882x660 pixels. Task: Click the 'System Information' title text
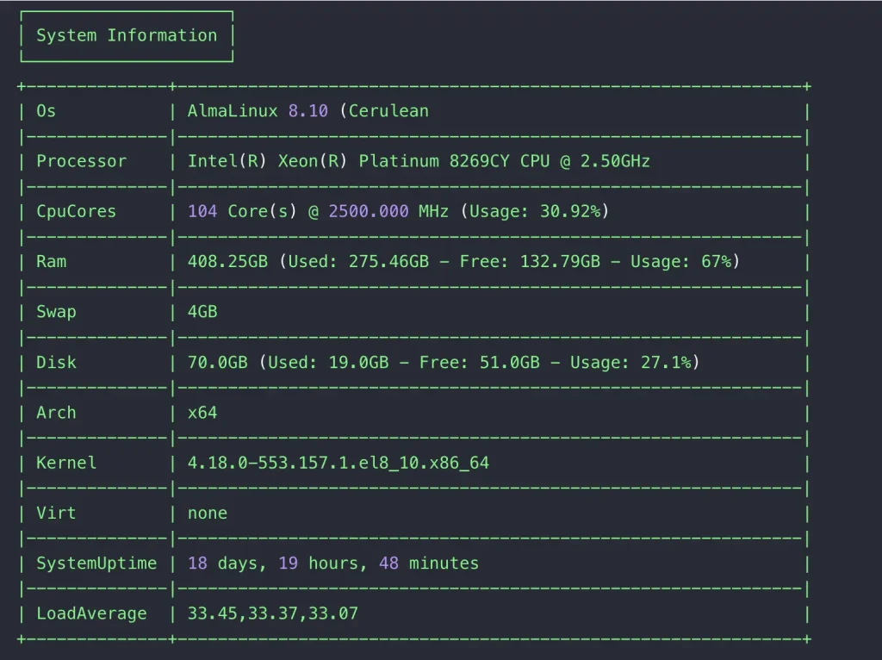coord(127,35)
